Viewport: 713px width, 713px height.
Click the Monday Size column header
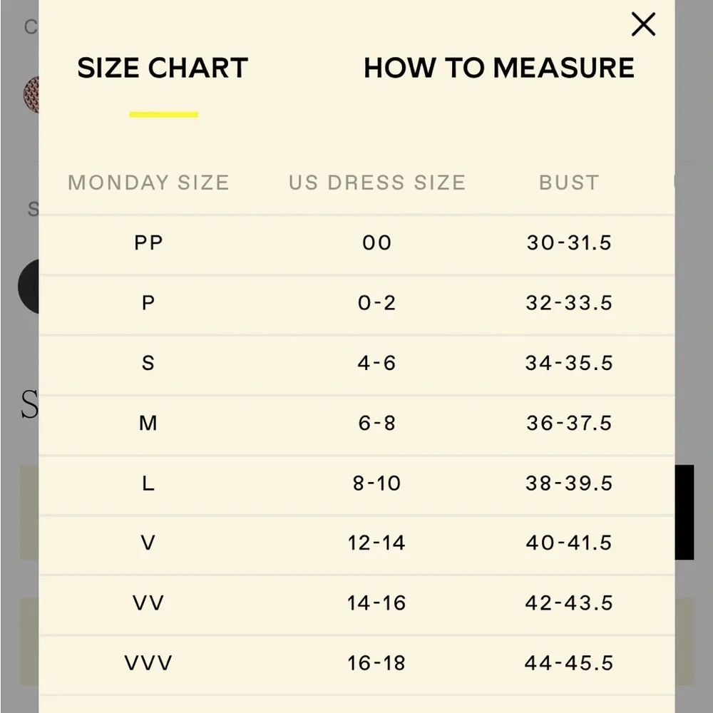tap(148, 183)
